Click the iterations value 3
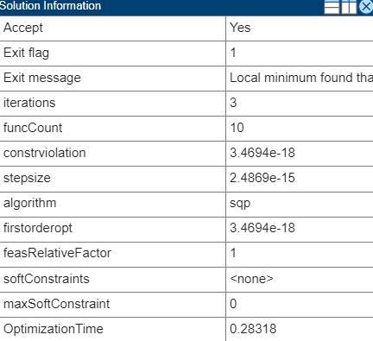 tap(233, 103)
